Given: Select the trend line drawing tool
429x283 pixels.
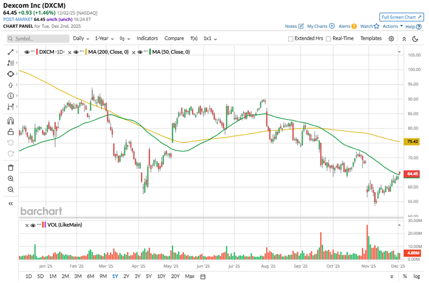Looking at the screenshot, I should coord(10,52).
